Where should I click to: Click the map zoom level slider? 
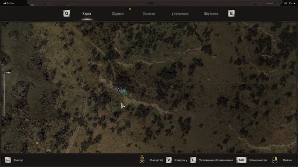tap(4, 94)
